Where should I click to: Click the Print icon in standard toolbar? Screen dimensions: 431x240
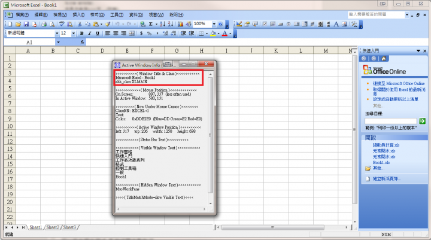[44, 24]
